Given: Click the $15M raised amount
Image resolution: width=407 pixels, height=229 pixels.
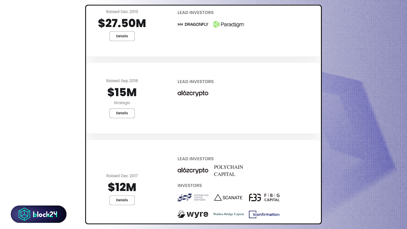Looking at the screenshot, I should (x=122, y=92).
